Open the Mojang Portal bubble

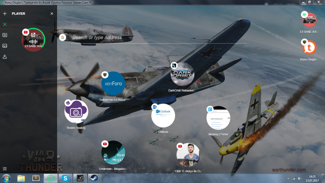tap(218, 118)
